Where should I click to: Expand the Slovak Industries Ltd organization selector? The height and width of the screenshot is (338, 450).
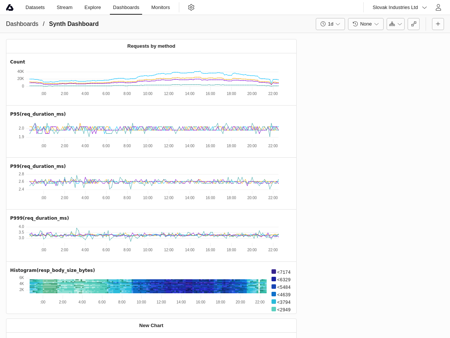(x=399, y=8)
